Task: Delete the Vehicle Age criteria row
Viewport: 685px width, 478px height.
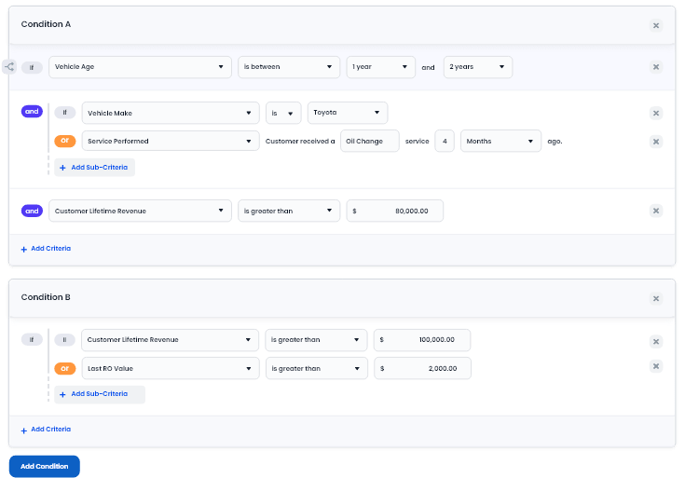Action: coord(656,67)
